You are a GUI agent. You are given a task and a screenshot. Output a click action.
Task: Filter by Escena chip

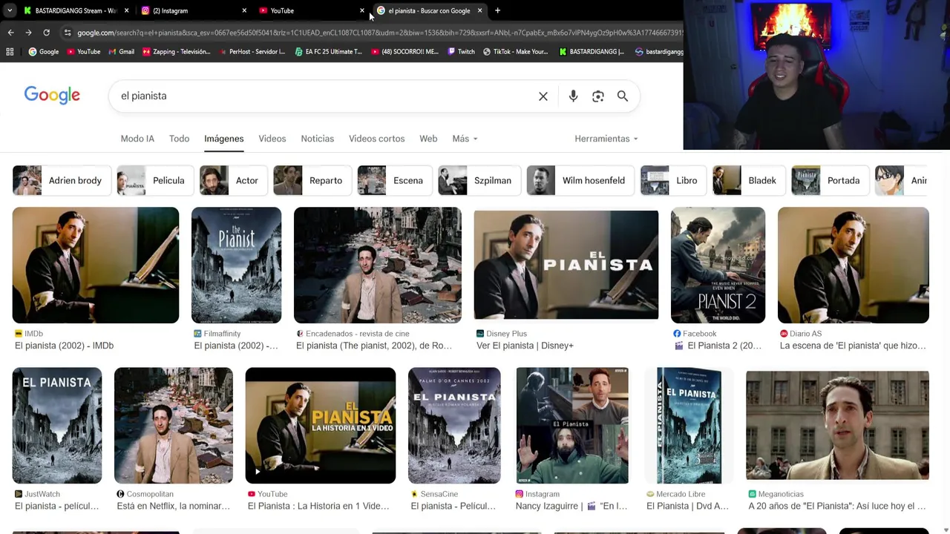(x=395, y=180)
